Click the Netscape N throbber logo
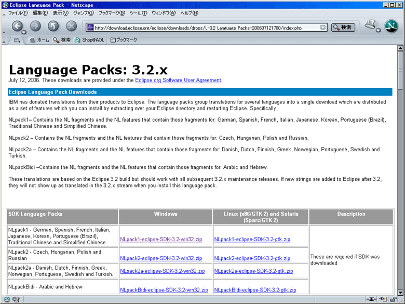Image resolution: width=405 pixels, height=304 pixels. click(391, 27)
